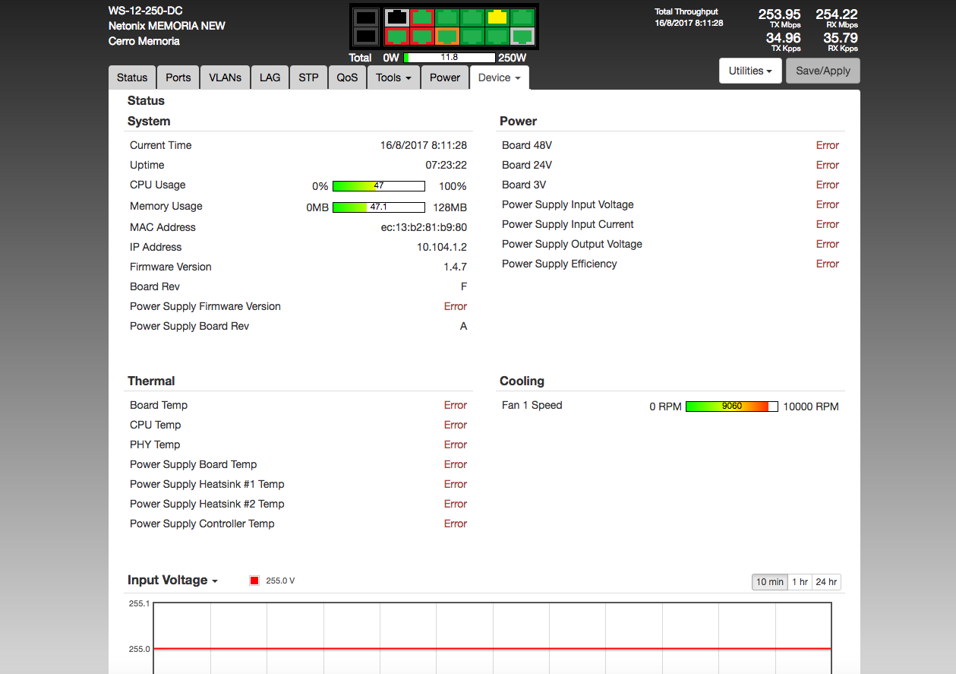Expand the Tools tab dropdown
Image resolution: width=956 pixels, height=674 pixels.
point(393,78)
